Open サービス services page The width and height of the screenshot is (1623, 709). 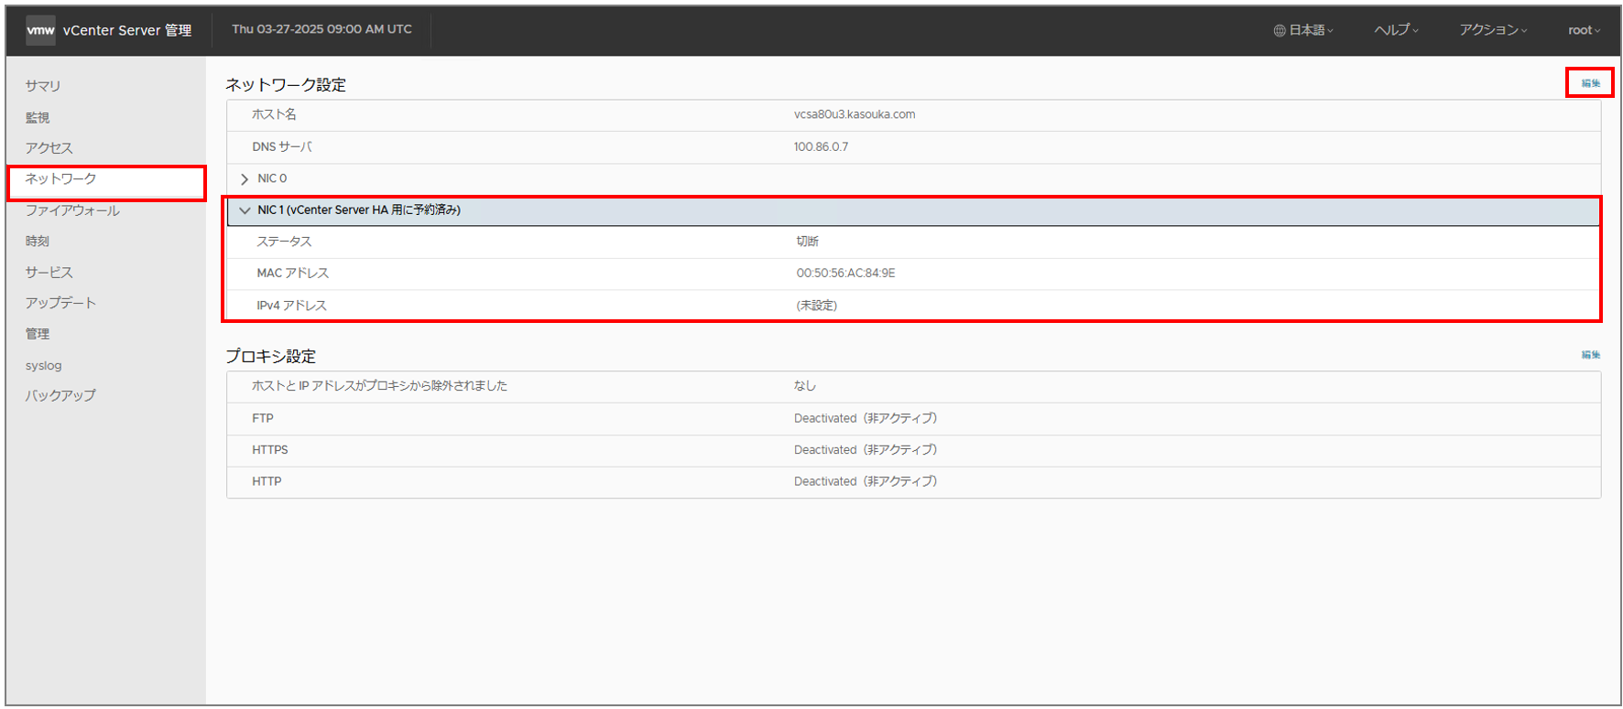point(49,273)
